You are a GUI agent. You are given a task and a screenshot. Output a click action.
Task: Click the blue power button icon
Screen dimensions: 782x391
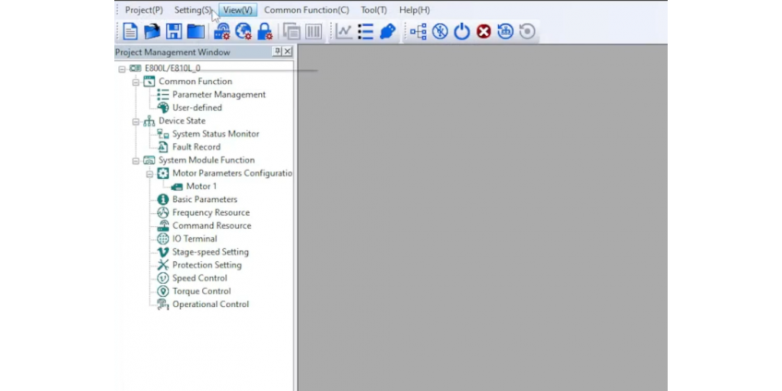pyautogui.click(x=461, y=31)
